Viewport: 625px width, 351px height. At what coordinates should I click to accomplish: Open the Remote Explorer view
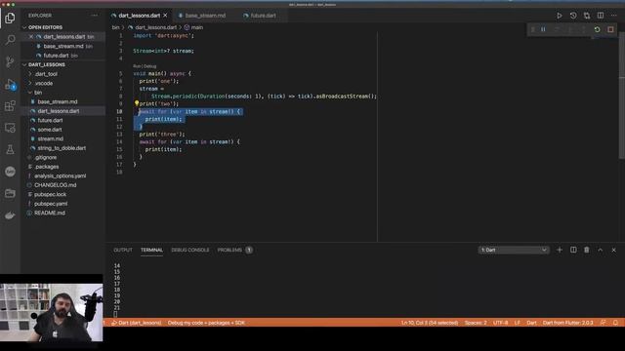point(10,128)
